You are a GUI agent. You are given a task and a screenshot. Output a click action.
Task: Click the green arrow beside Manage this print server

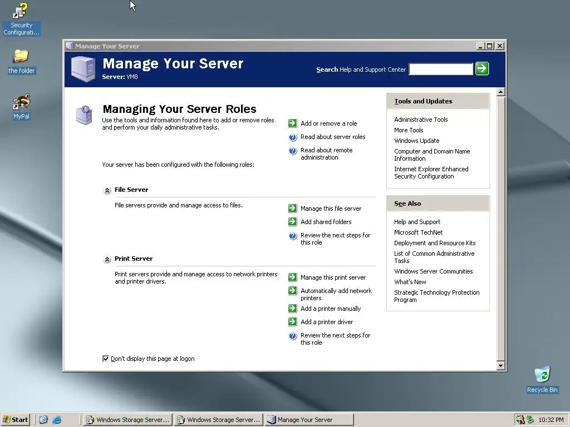(293, 277)
